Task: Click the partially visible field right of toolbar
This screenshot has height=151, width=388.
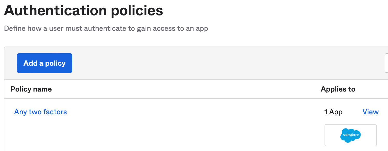Action: [x=386, y=63]
